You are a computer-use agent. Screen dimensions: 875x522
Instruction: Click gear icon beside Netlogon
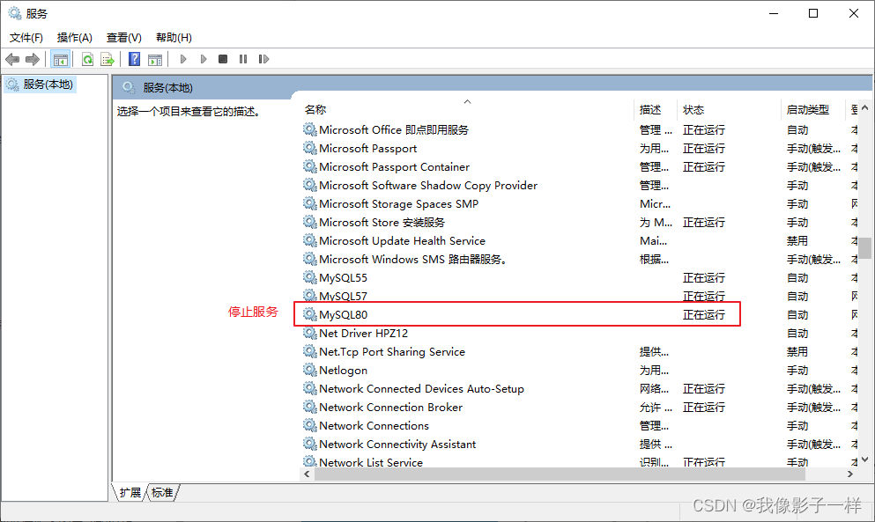click(x=309, y=369)
